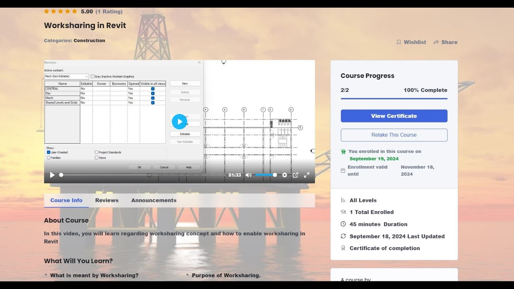Click the video thumbnail Worksets dialog area
This screenshot has height=289, width=514.
pos(124,116)
